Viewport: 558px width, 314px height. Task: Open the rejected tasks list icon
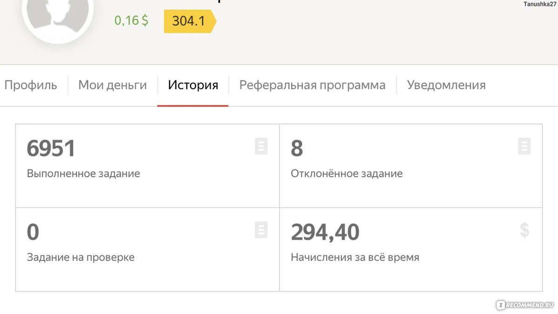[x=524, y=146]
